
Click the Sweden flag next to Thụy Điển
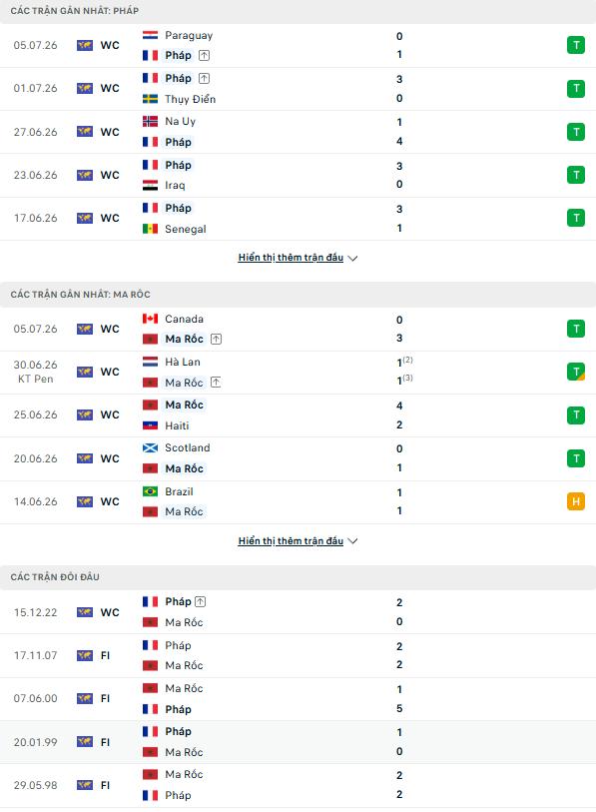[x=150, y=99]
